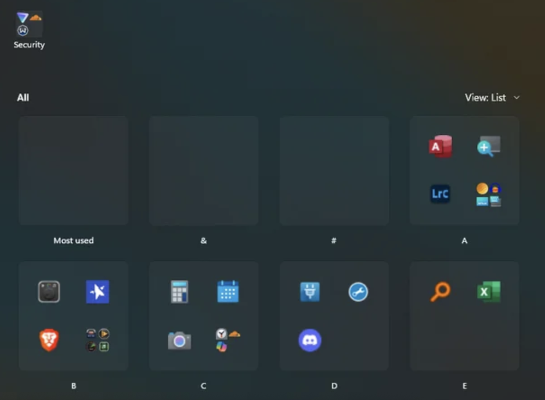545x400 pixels.
Task: Launch Lightroom Classic (LrC) icon
Action: click(440, 194)
